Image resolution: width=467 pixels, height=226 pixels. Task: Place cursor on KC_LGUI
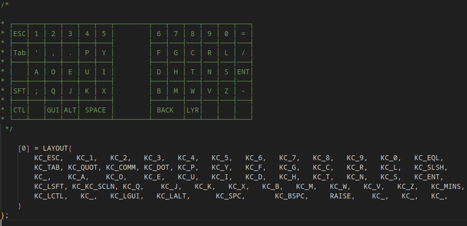[125, 196]
